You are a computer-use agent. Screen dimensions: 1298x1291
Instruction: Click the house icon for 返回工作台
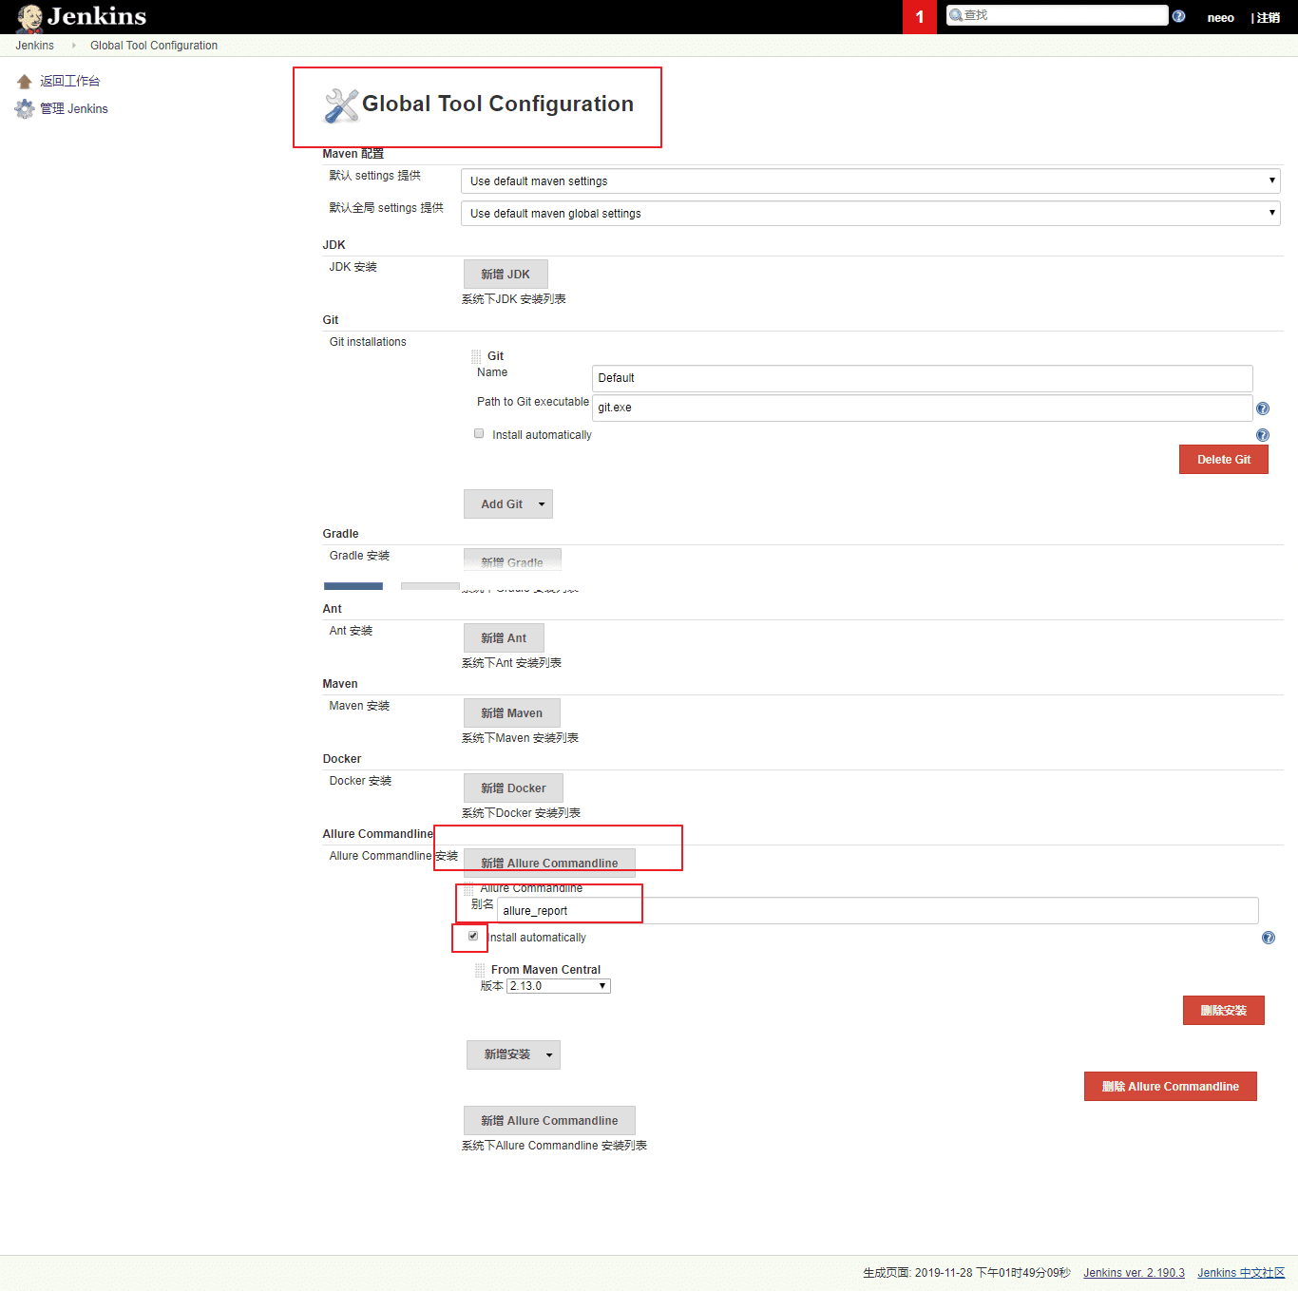25,82
